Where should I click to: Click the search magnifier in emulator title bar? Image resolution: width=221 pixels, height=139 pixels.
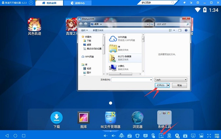pos(173,2)
